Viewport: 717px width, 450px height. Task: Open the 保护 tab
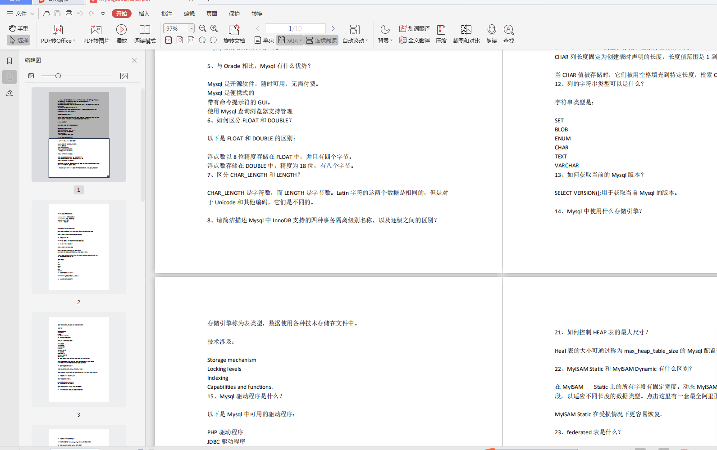pos(234,13)
